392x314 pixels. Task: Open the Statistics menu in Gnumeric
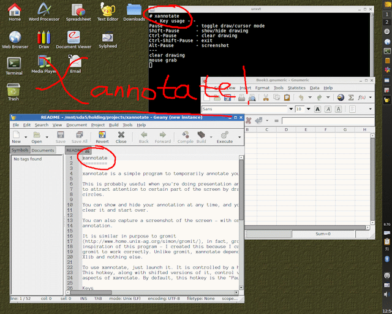(x=296, y=88)
